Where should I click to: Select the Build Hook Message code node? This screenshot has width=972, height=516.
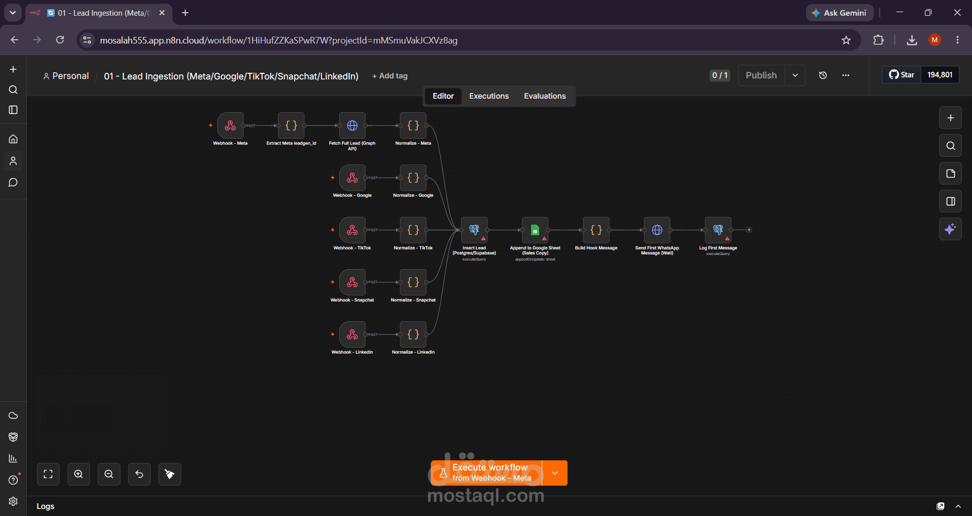tap(596, 230)
